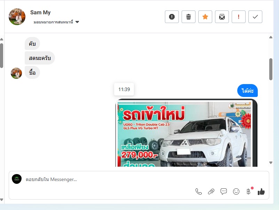Select the 11:39 timestamp tooltip
The height and width of the screenshot is (210, 279).
pyautogui.click(x=124, y=89)
